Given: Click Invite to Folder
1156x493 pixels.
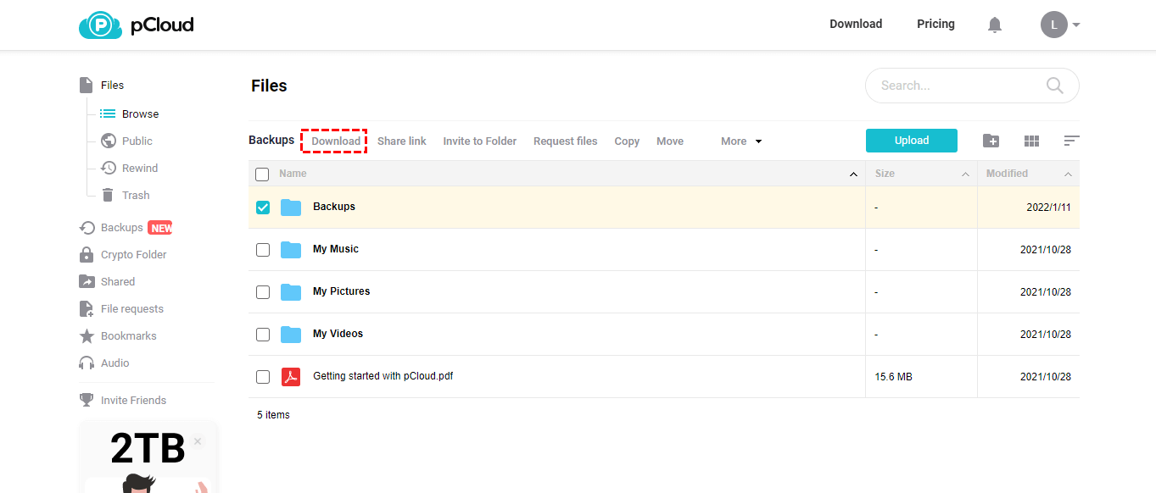Looking at the screenshot, I should 480,141.
